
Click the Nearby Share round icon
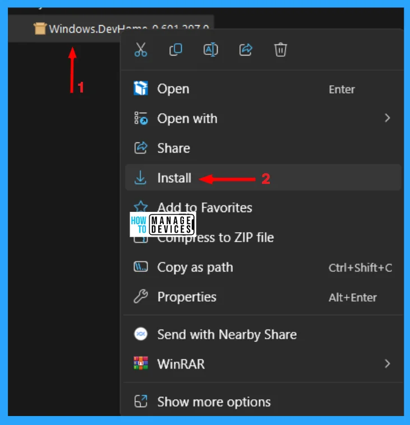(141, 334)
